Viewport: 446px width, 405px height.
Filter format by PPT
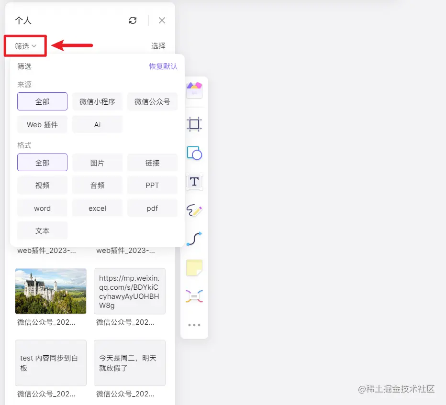(152, 185)
